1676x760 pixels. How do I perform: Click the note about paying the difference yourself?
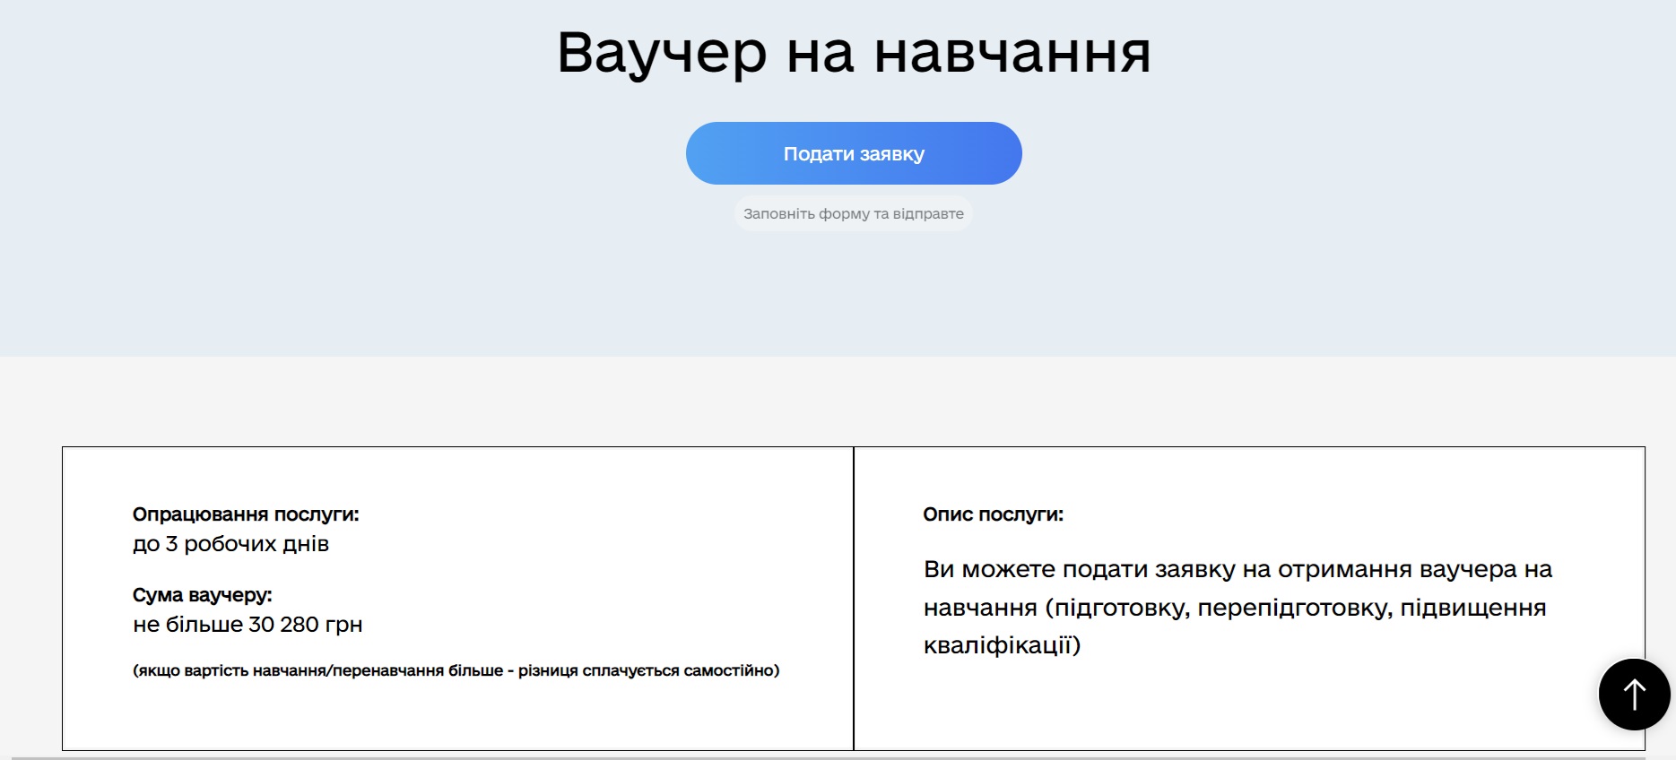pos(456,670)
